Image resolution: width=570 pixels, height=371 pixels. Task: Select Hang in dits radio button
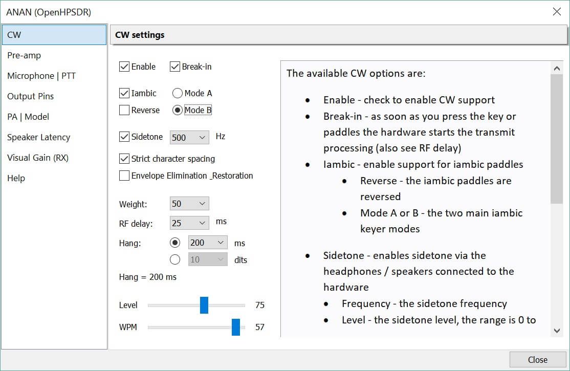coord(175,259)
